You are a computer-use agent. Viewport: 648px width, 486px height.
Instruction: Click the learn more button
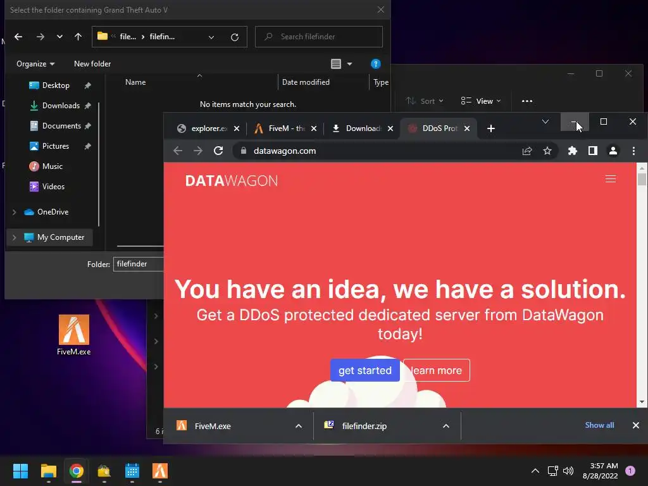437,370
